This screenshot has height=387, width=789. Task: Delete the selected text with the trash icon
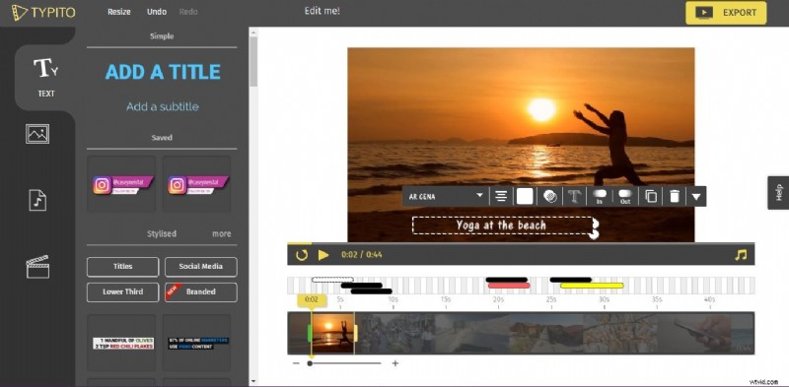pos(675,196)
